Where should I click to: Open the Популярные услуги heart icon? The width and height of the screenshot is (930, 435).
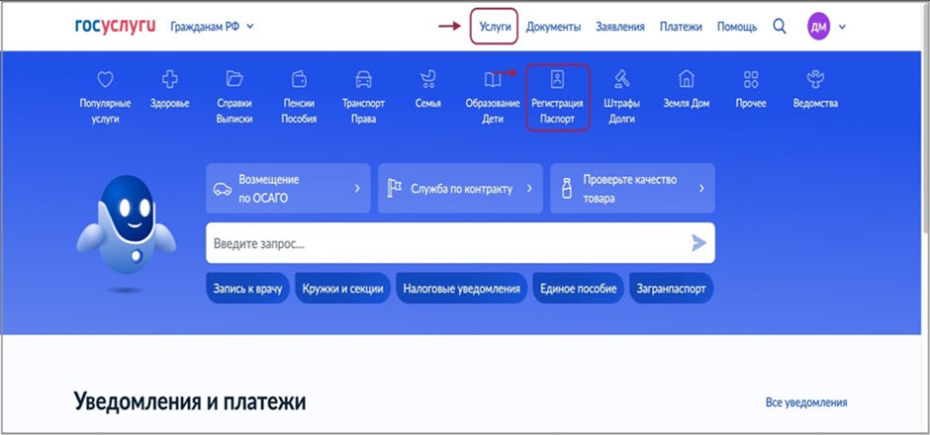pyautogui.click(x=105, y=79)
